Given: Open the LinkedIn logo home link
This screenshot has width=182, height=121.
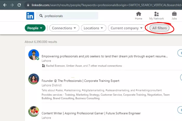Looking at the screenshot, I should pyautogui.click(x=30, y=16).
